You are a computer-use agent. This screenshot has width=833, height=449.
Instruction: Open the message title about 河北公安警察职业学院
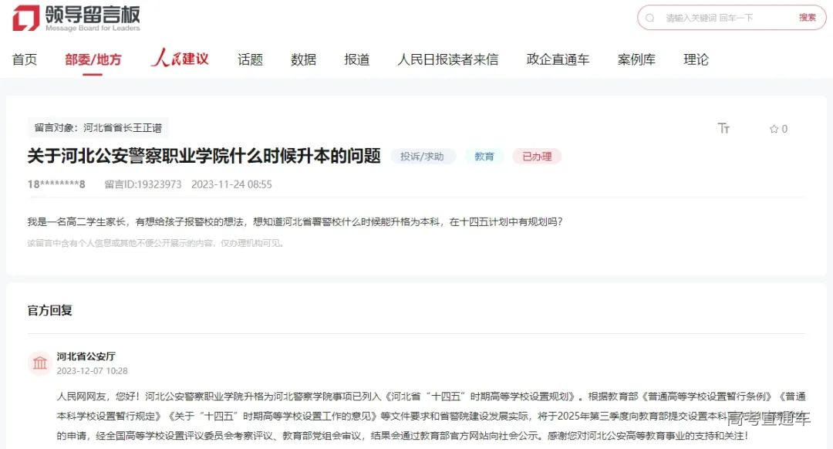click(200, 156)
